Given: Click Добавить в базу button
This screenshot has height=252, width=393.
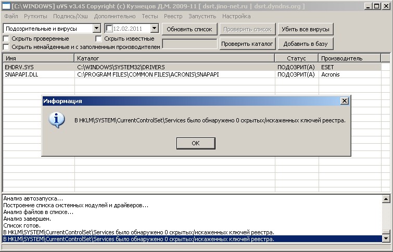Looking at the screenshot, I should coord(306,44).
